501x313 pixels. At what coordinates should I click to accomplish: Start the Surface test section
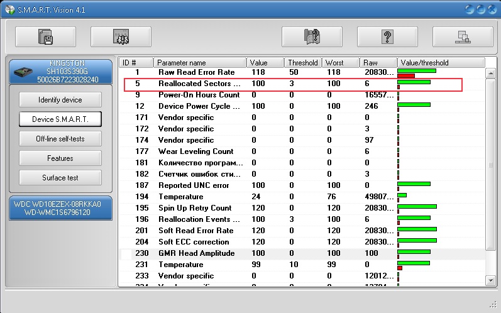(x=60, y=178)
